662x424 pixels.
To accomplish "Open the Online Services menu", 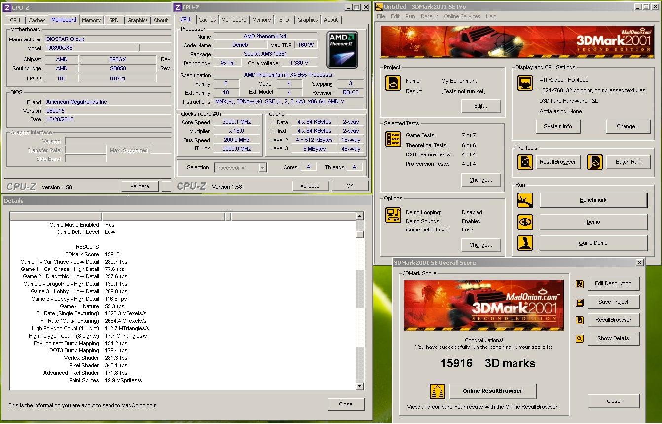I will pos(462,16).
